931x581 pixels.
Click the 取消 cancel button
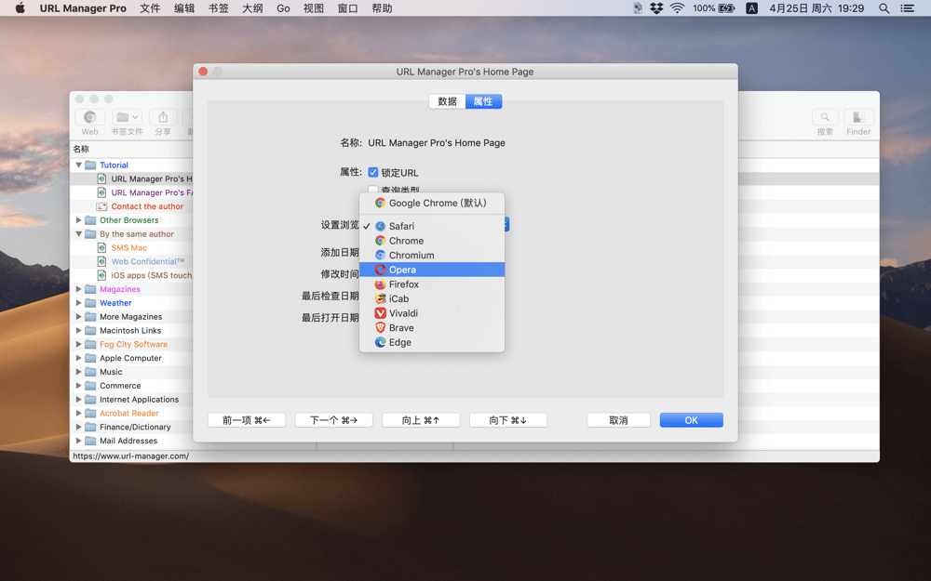(x=618, y=420)
